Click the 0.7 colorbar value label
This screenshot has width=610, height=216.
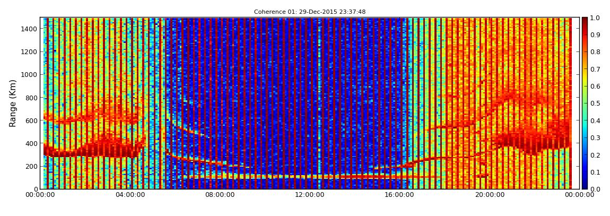point(595,70)
